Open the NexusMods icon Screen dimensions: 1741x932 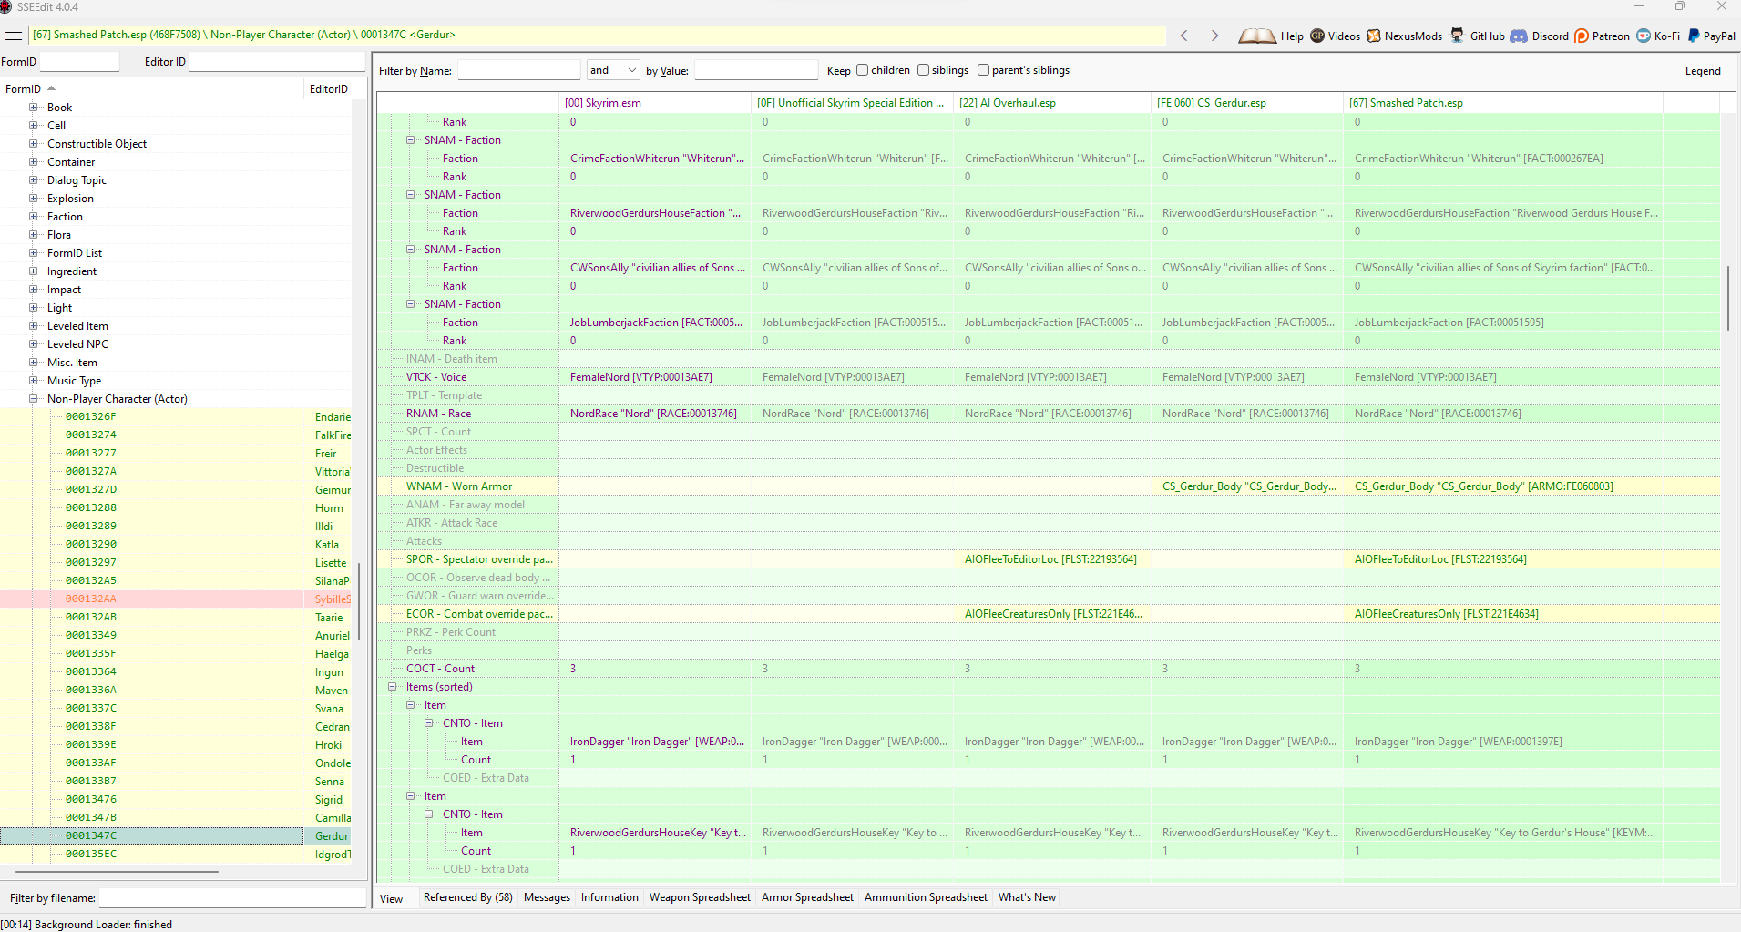1374,36
